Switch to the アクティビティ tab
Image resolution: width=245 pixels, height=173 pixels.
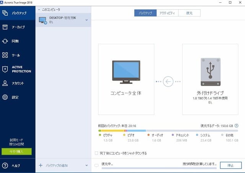[167, 13]
